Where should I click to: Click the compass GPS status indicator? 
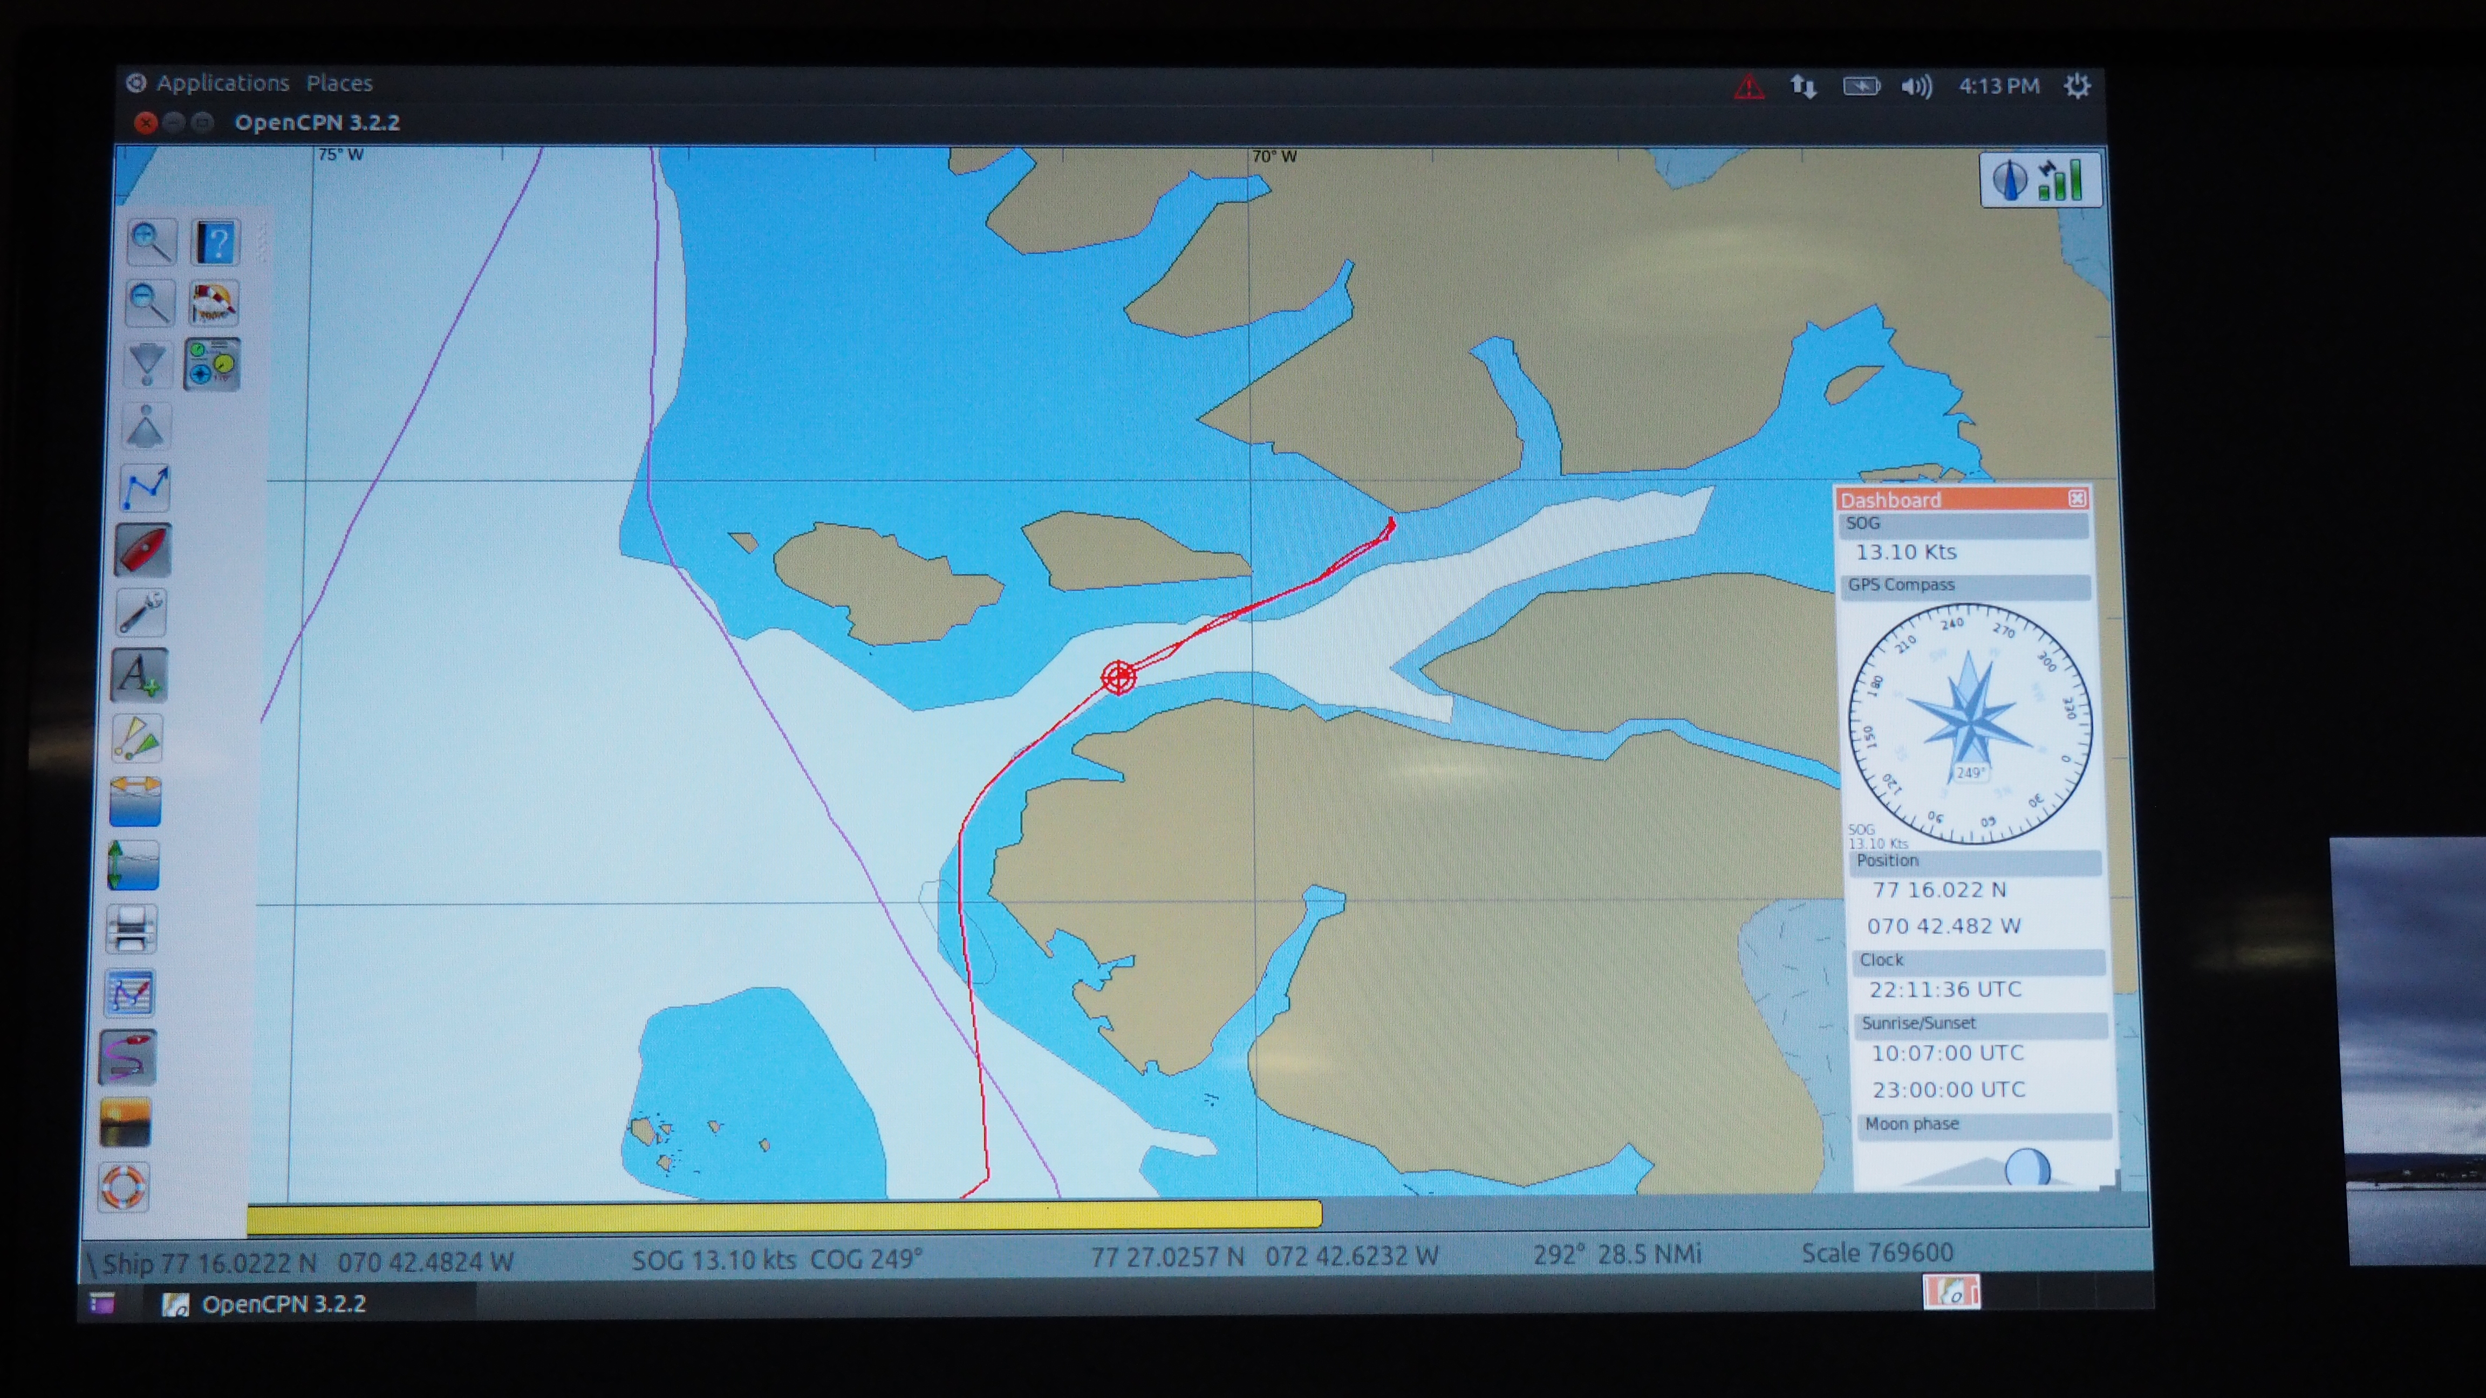[2041, 180]
